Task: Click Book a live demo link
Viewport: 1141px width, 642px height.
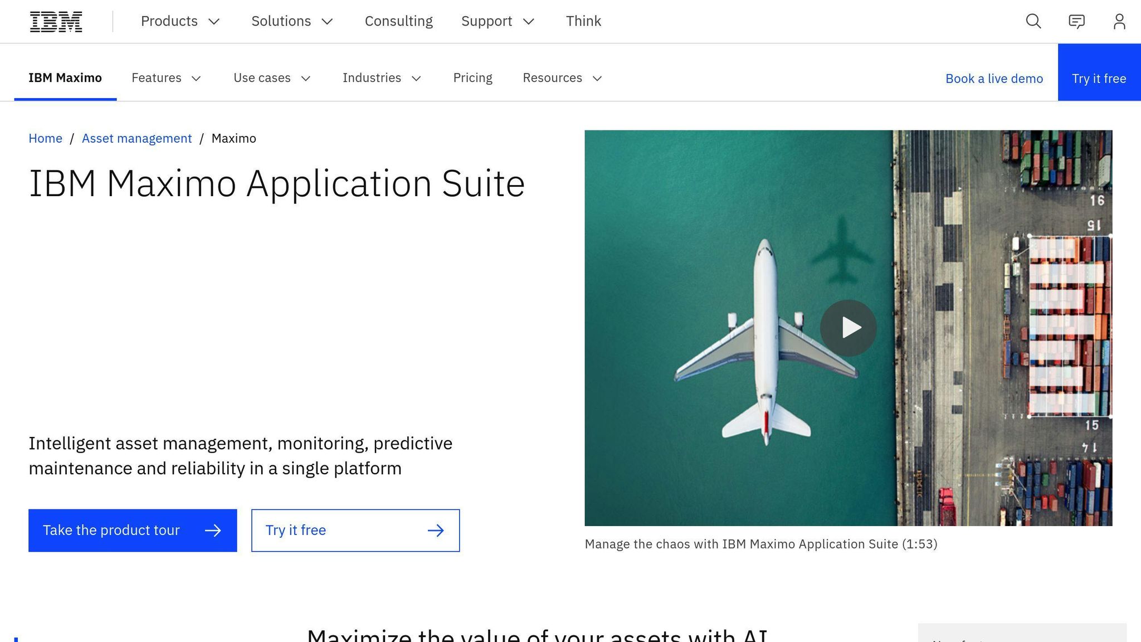Action: pyautogui.click(x=994, y=79)
